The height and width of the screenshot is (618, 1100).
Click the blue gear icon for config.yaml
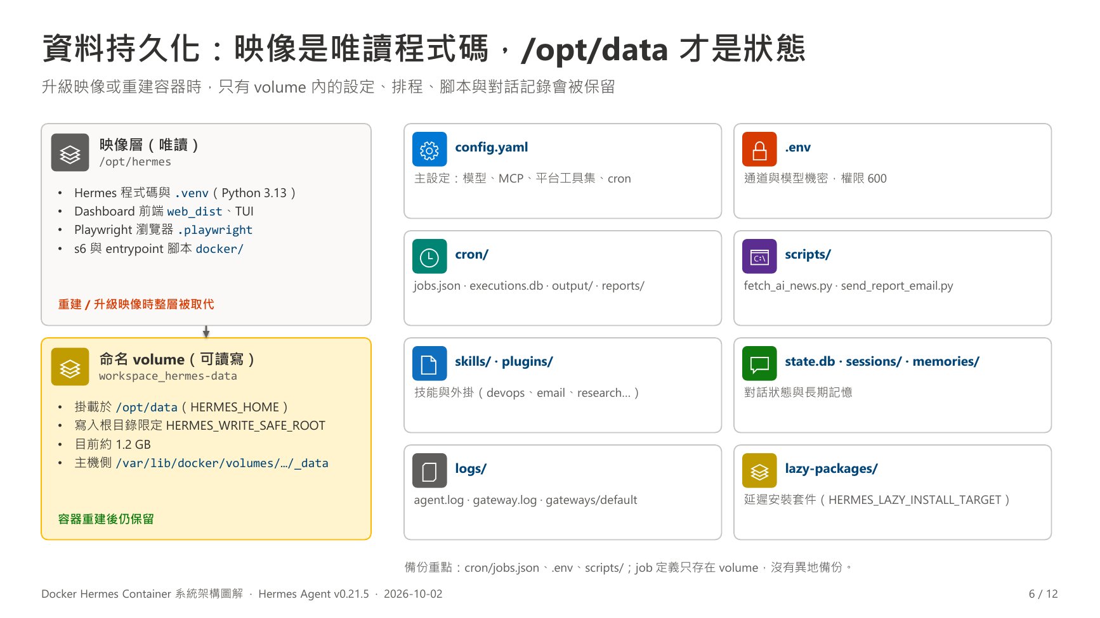pyautogui.click(x=429, y=150)
